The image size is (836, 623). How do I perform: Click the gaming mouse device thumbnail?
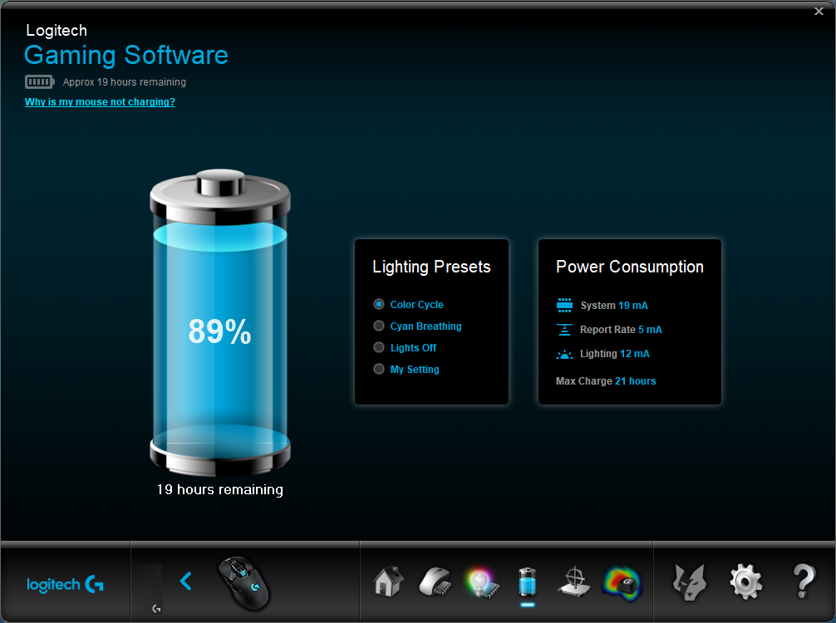coord(244,582)
